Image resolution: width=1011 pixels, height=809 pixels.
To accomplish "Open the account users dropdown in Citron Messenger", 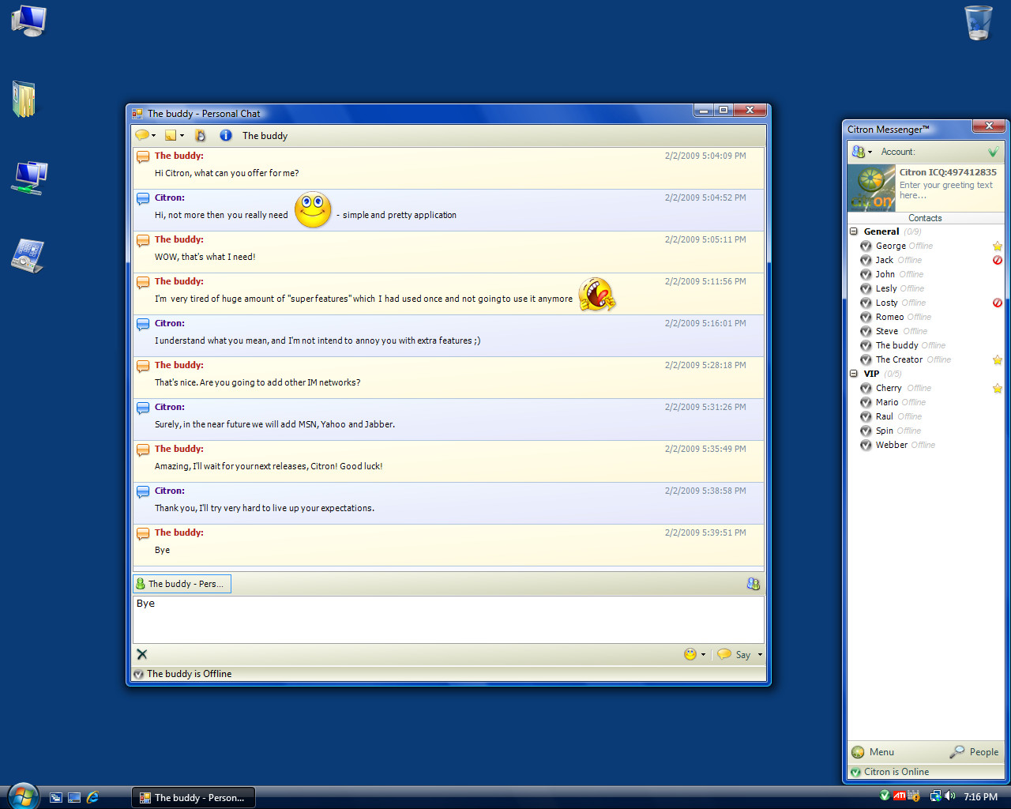I will (862, 151).
